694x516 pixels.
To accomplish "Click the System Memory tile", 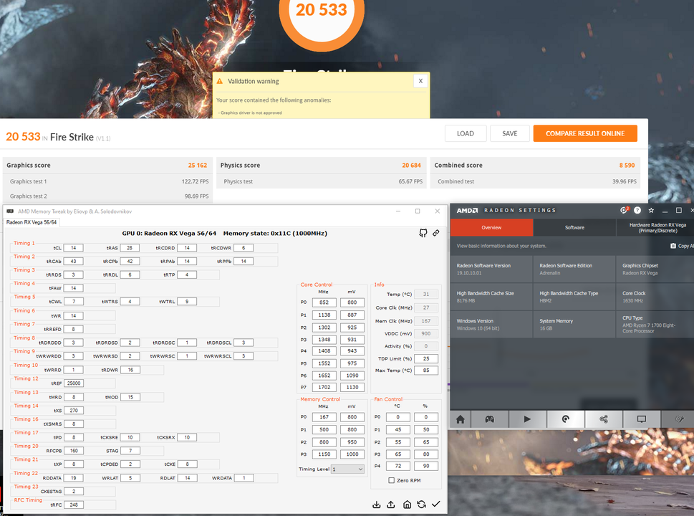I will point(574,324).
